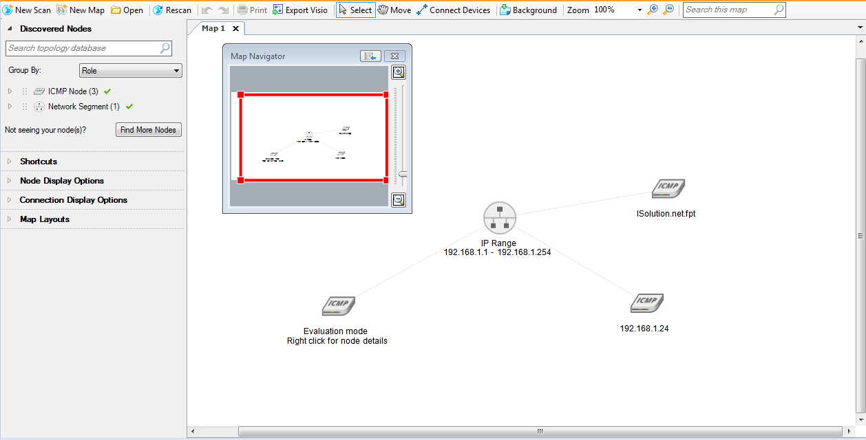866x440 pixels.
Task: Start a New Scan
Action: tap(27, 10)
